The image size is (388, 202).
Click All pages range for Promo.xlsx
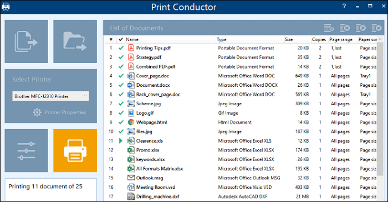pyautogui.click(x=340, y=150)
